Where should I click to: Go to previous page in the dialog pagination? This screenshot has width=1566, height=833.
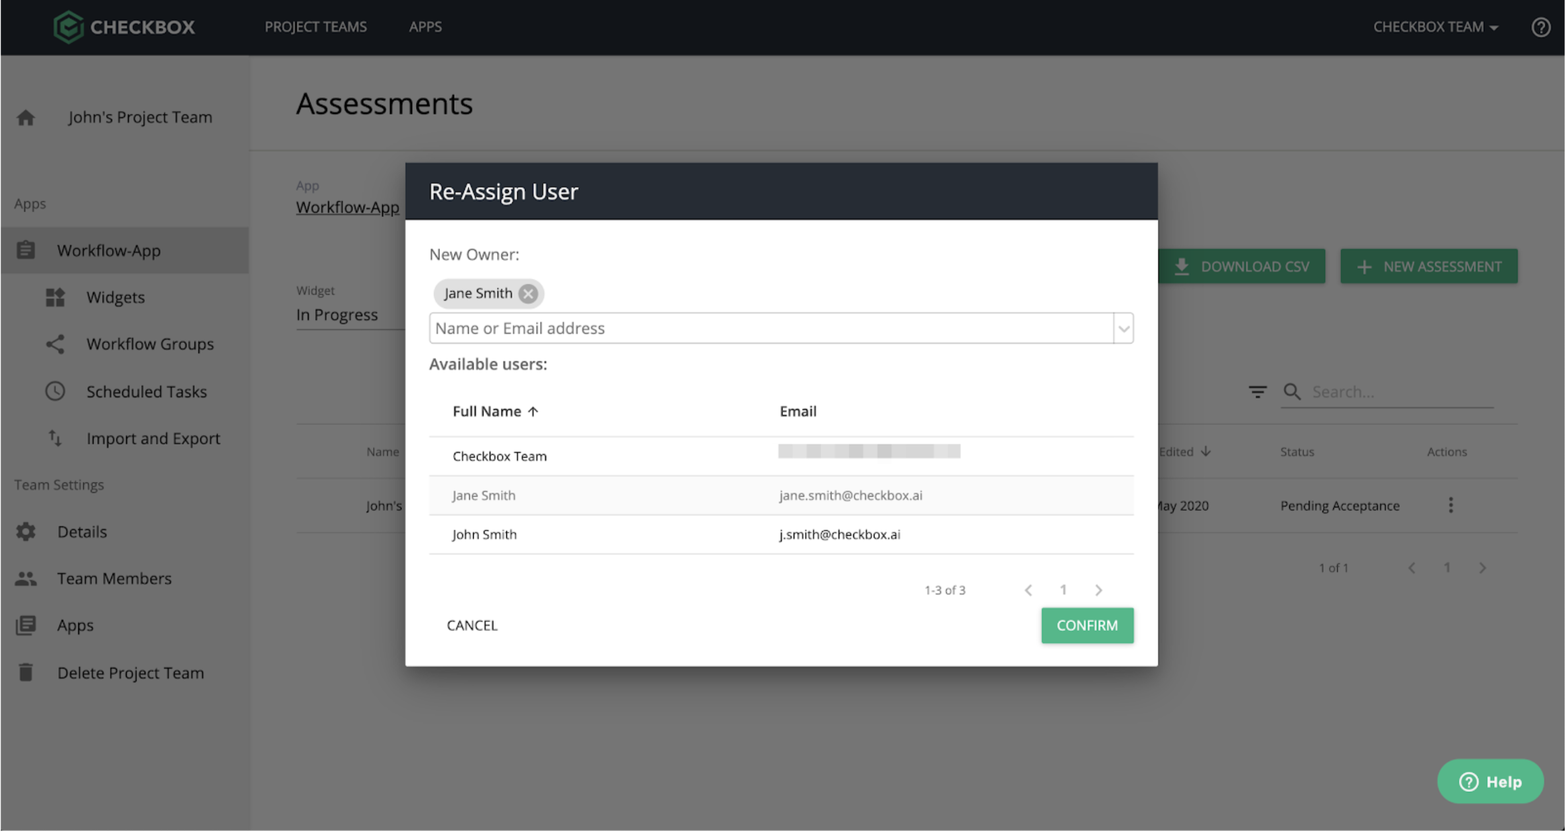pos(1029,590)
